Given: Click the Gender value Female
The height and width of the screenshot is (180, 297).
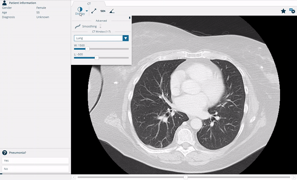Looking at the screenshot, I should pos(41,8).
